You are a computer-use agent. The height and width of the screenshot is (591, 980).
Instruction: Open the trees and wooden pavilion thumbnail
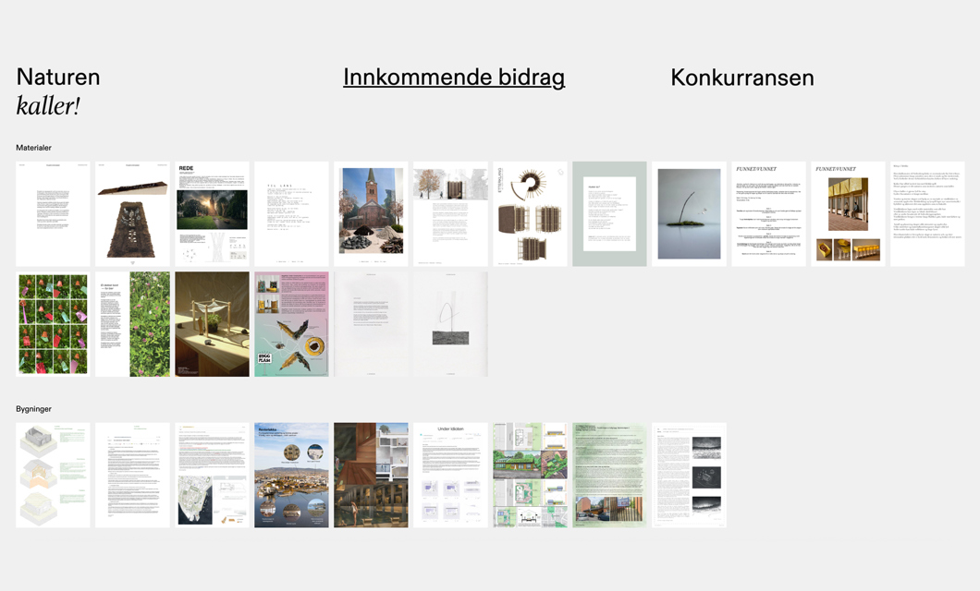[x=450, y=214]
